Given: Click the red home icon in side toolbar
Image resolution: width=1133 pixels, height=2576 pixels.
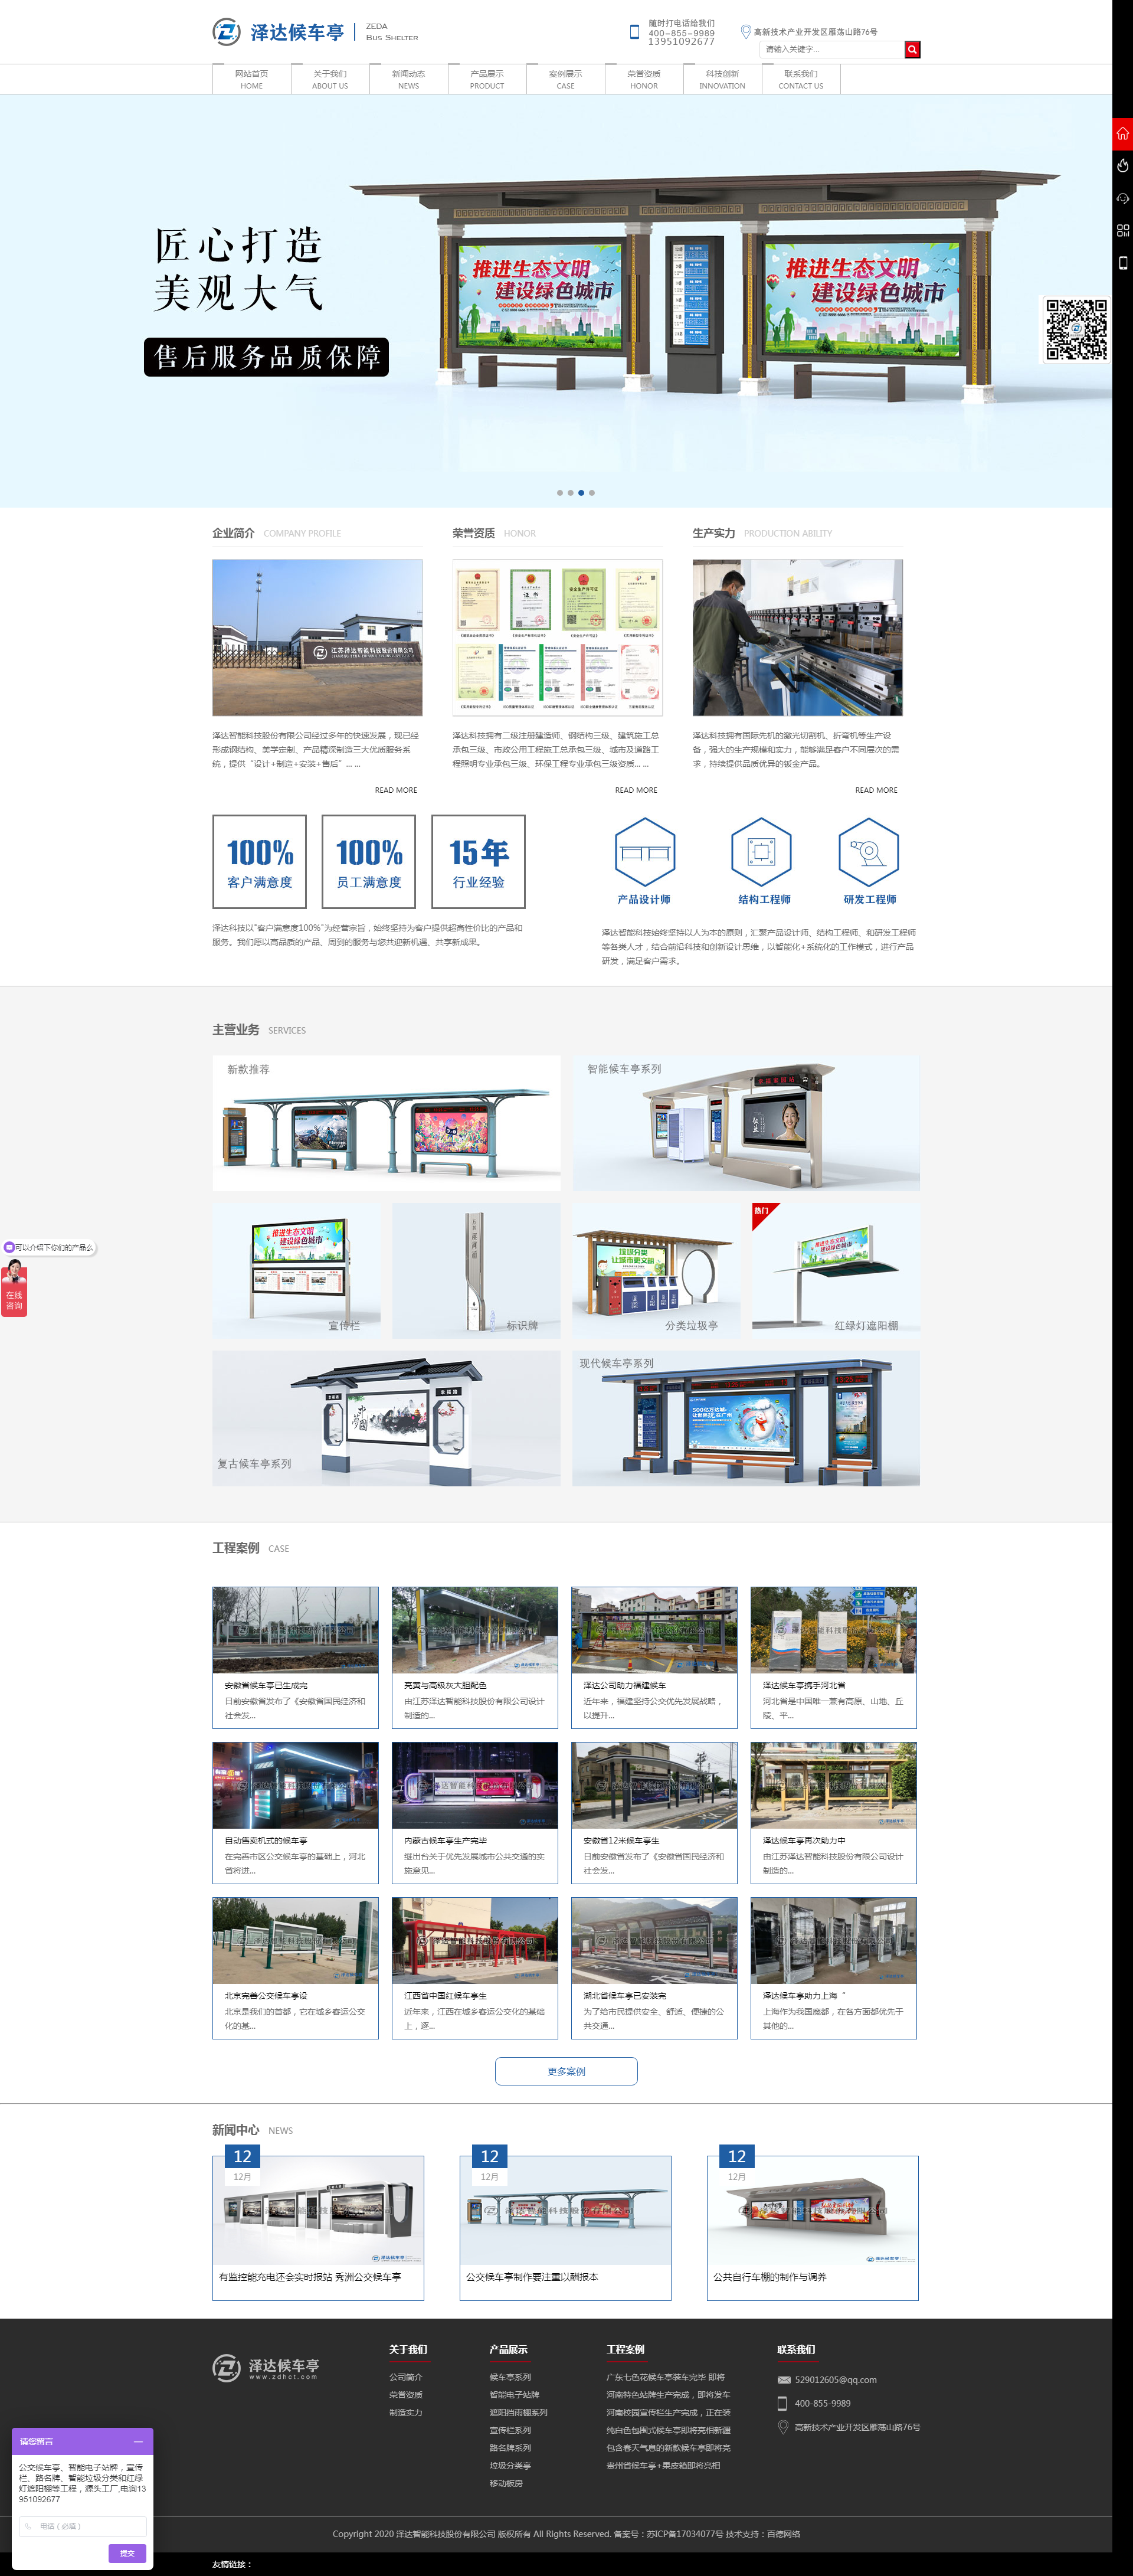Looking at the screenshot, I should click(x=1122, y=133).
